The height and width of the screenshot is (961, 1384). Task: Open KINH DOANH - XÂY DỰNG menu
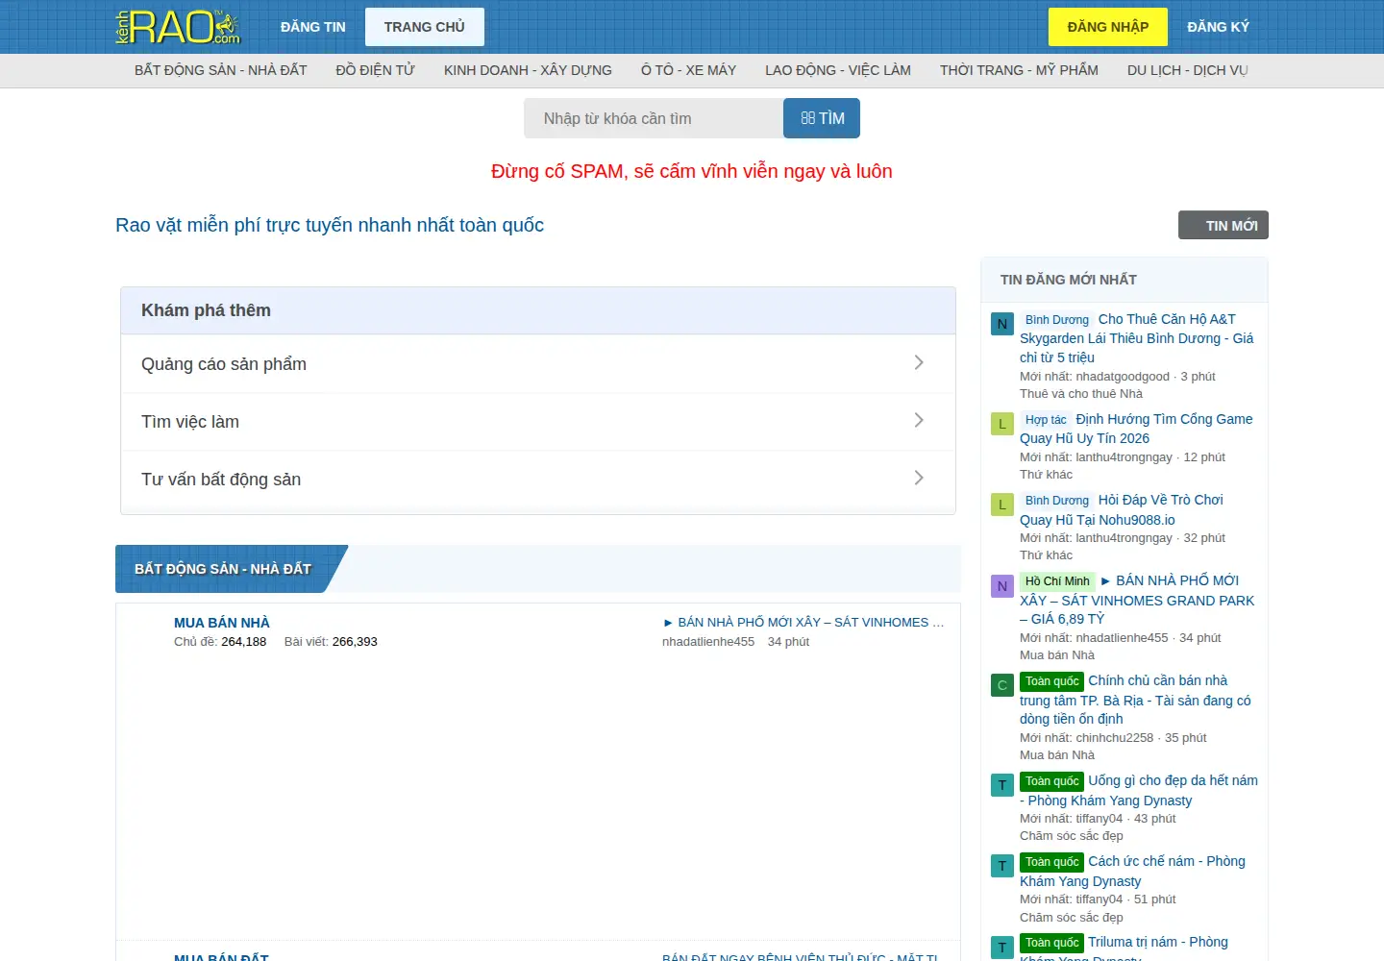click(528, 70)
